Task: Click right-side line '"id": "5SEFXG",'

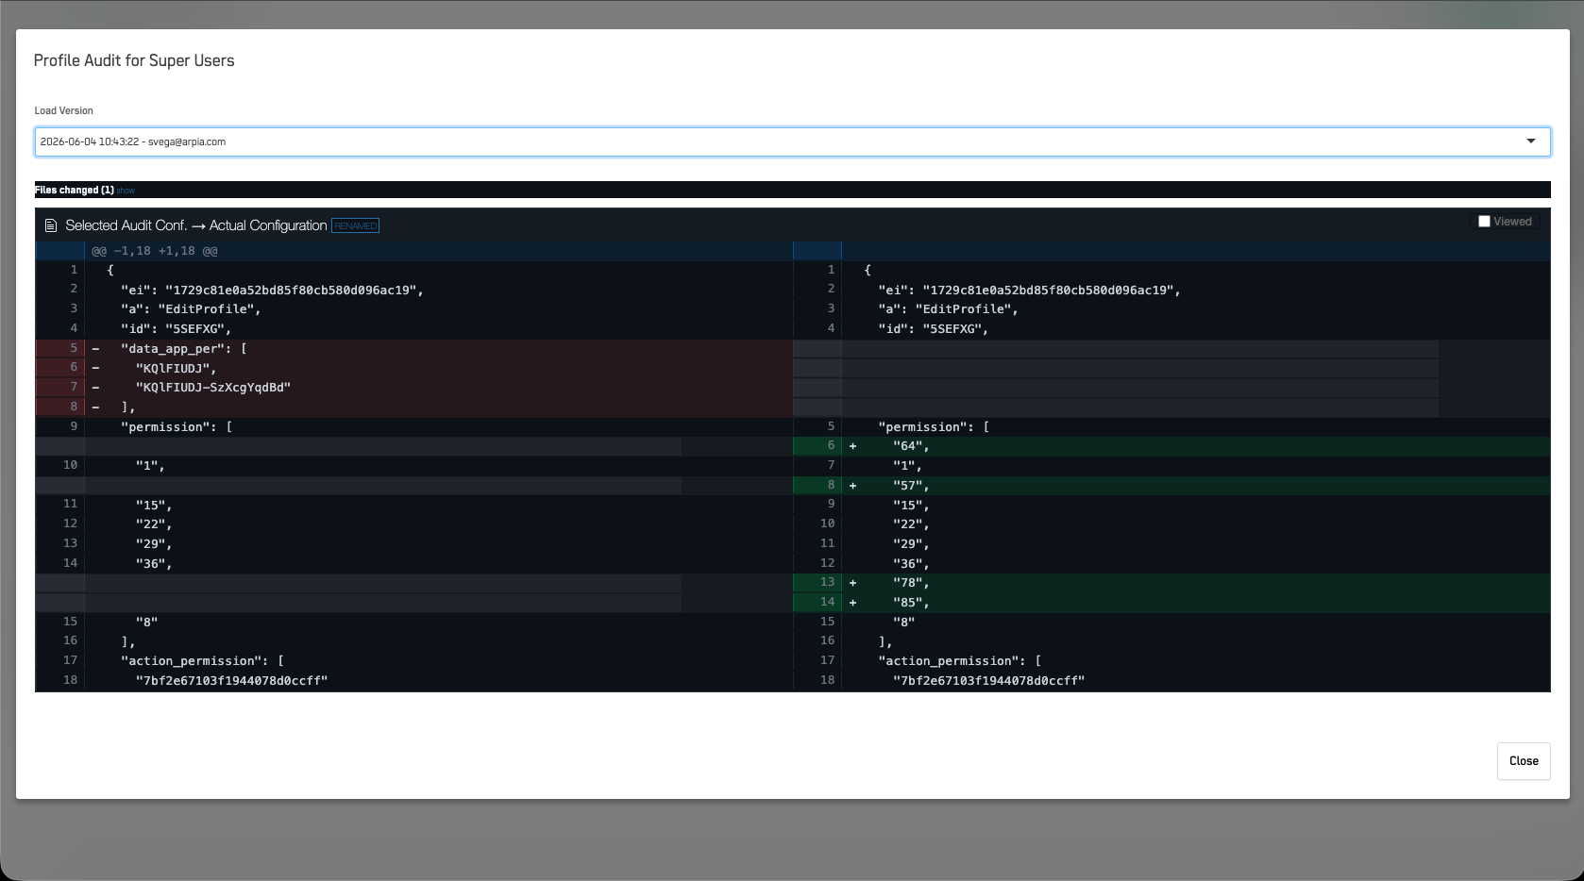Action: (x=933, y=329)
